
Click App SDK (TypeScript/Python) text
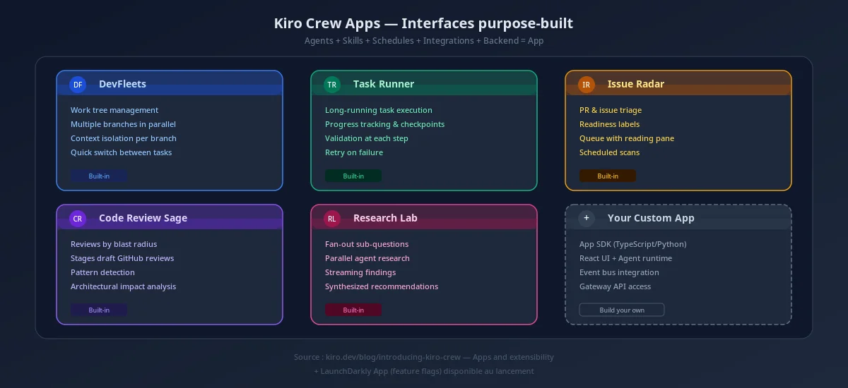tap(633, 244)
